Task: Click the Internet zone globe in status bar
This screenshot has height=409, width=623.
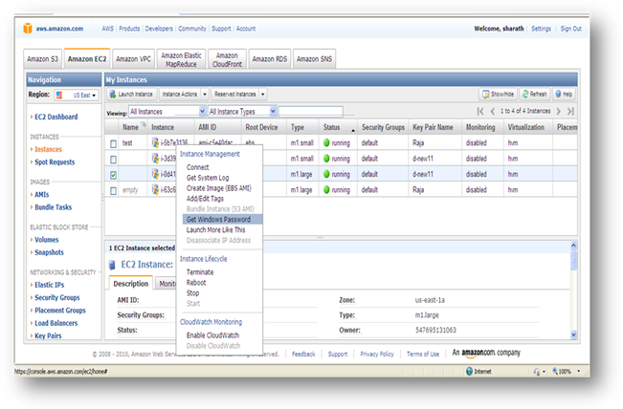Action: tap(469, 371)
